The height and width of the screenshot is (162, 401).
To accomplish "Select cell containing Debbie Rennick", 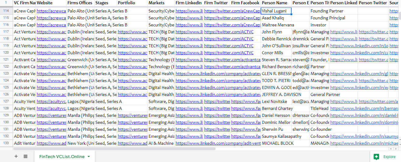I will click(276, 39).
